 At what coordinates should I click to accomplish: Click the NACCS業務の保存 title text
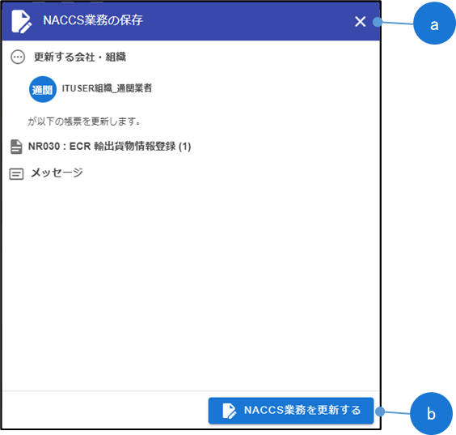(93, 20)
